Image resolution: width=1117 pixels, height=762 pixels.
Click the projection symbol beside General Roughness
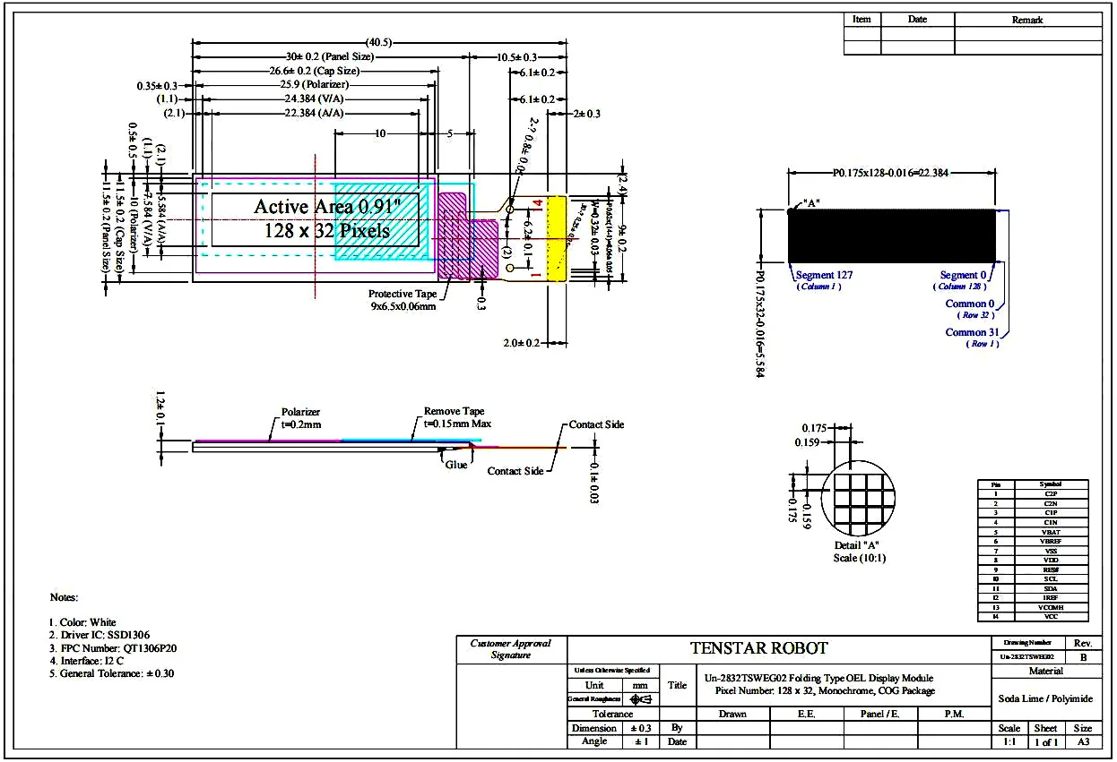coord(641,699)
